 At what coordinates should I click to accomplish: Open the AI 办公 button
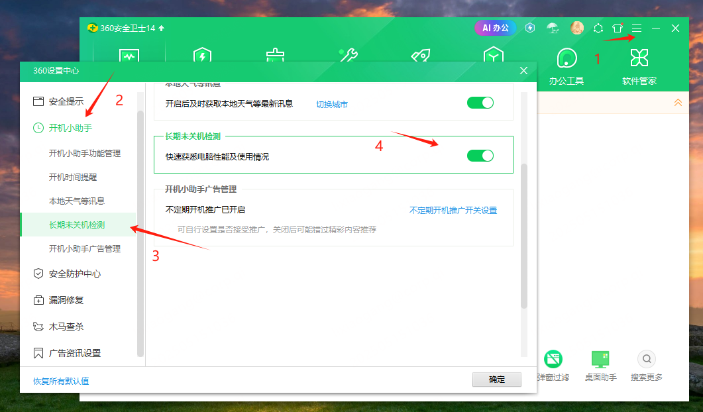tap(496, 28)
